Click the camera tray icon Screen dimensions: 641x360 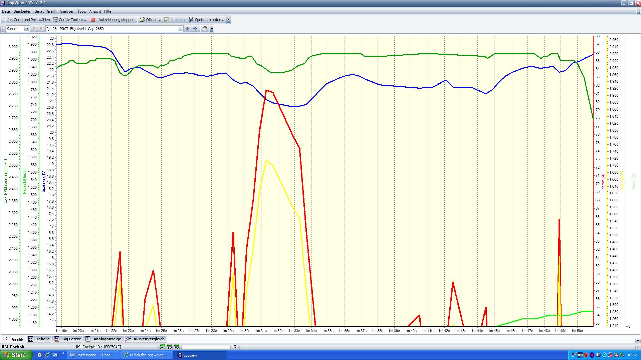coord(580,355)
